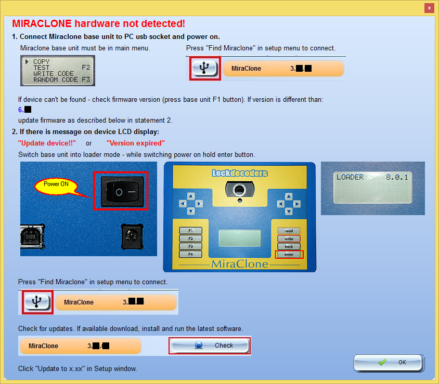Click the F1 key on the device image
Viewport: 439px width, 384px height.
point(191,231)
